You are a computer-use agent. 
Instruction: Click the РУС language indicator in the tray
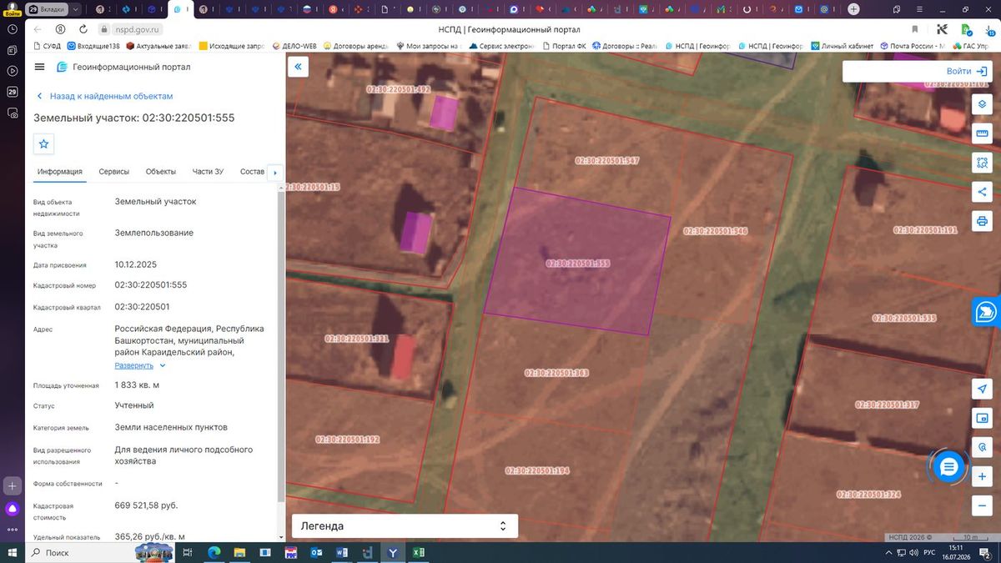pos(928,552)
